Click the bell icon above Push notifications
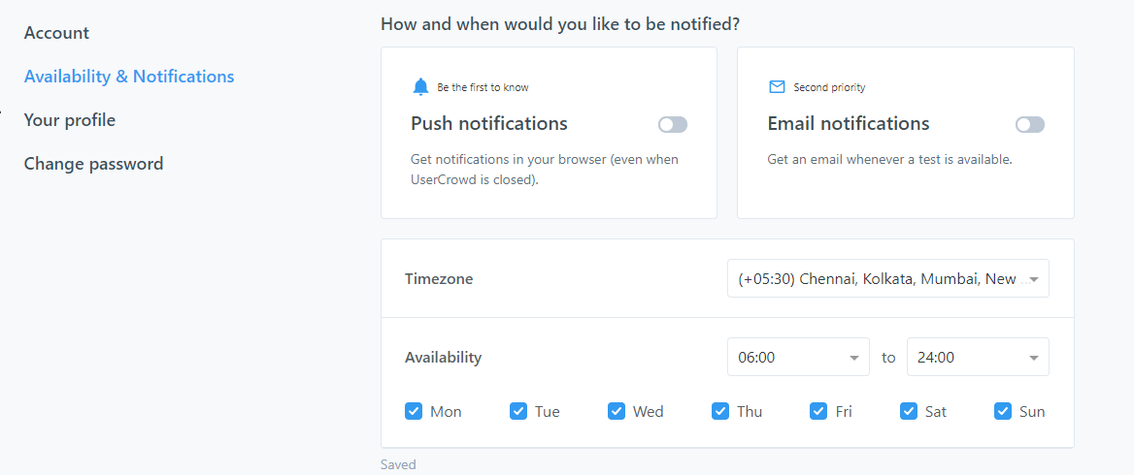This screenshot has height=475, width=1134. coord(420,87)
